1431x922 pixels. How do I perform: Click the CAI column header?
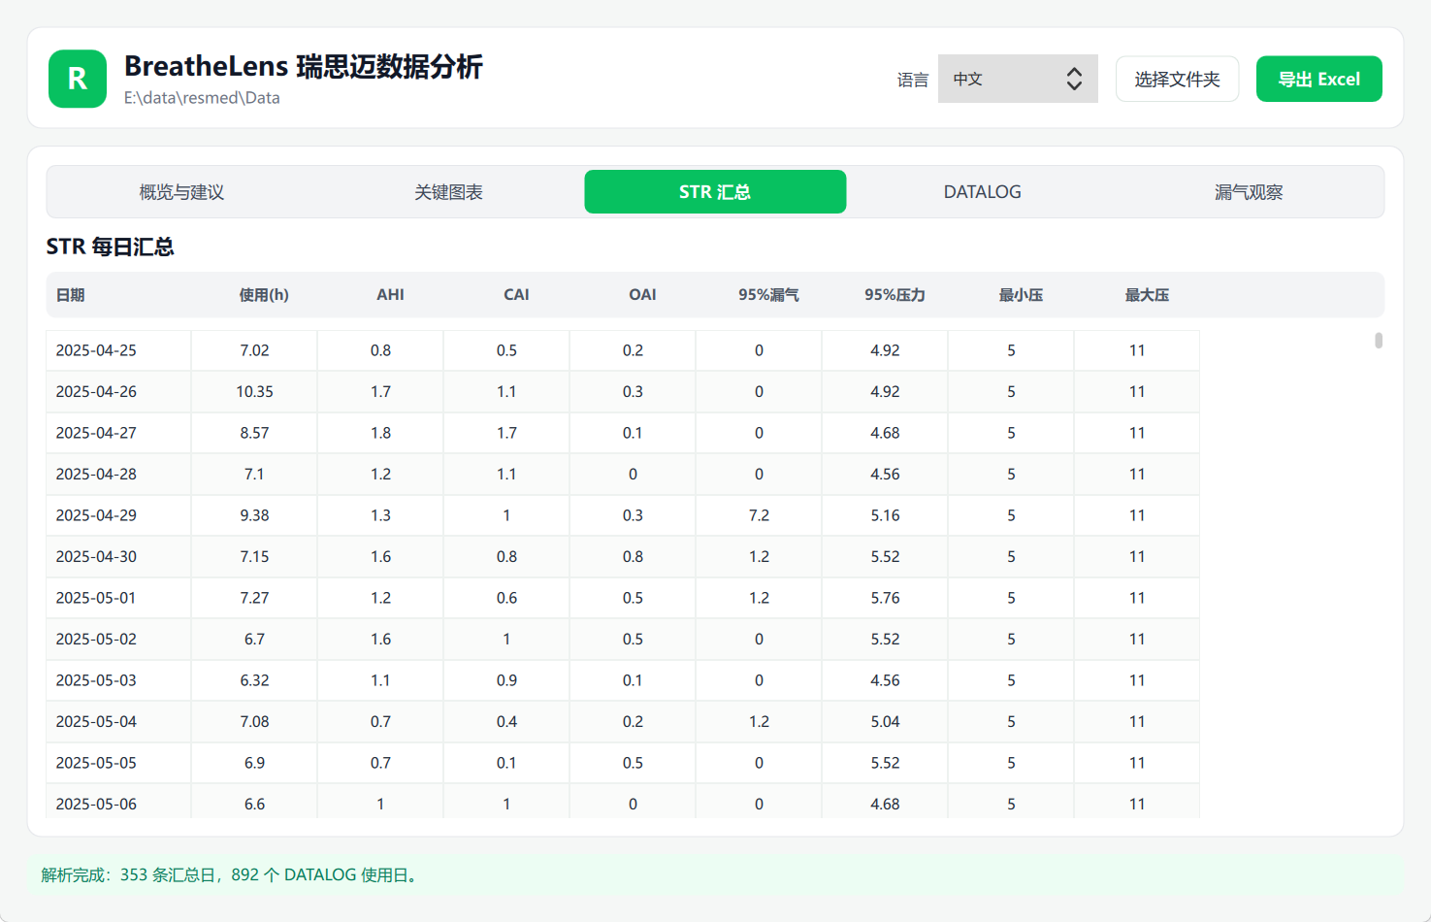point(516,295)
